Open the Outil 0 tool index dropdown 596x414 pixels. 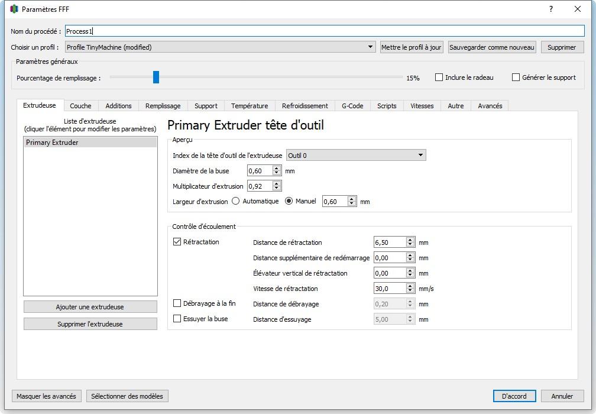[x=356, y=155]
